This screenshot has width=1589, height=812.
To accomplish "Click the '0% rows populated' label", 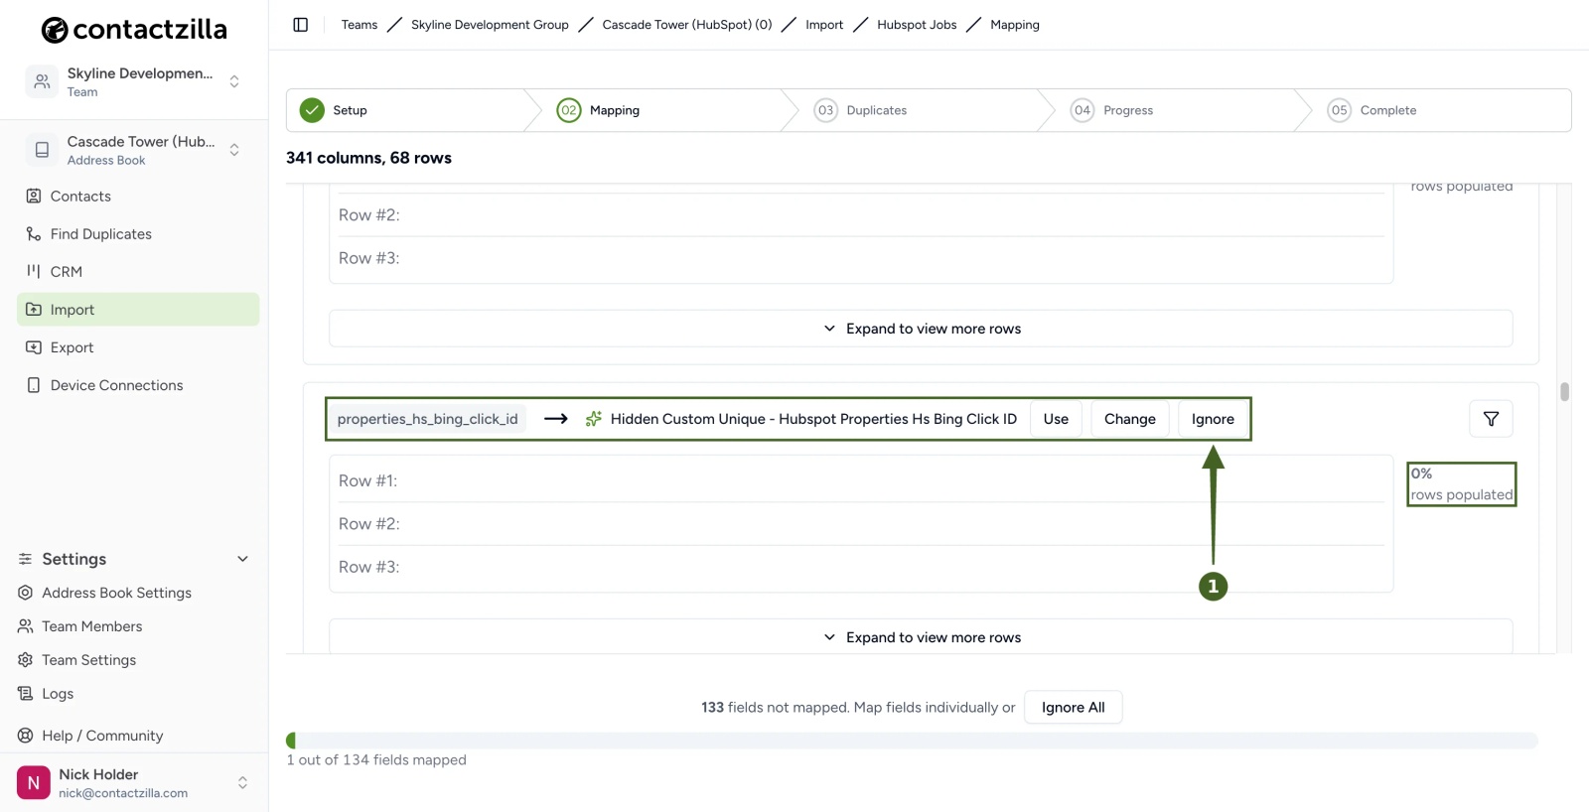I will 1461,484.
